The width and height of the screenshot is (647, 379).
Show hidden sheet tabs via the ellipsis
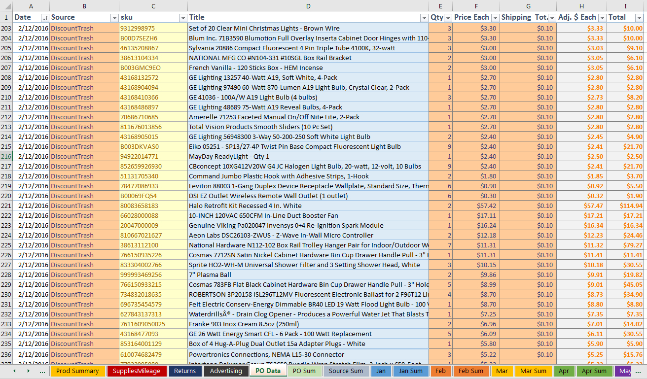pos(42,371)
